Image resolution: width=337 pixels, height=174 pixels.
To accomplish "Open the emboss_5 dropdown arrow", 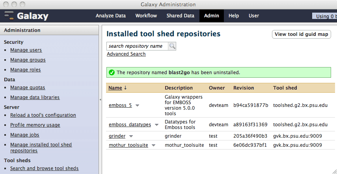I will coord(138,105).
